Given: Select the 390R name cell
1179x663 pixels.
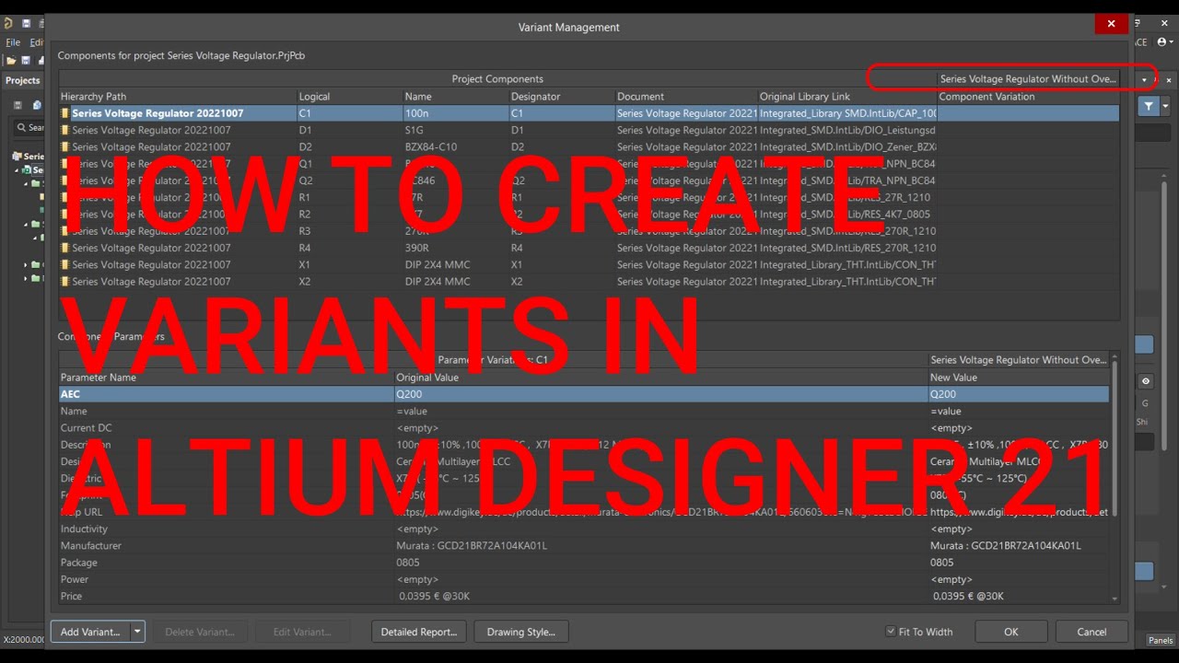Looking at the screenshot, I should pos(456,248).
